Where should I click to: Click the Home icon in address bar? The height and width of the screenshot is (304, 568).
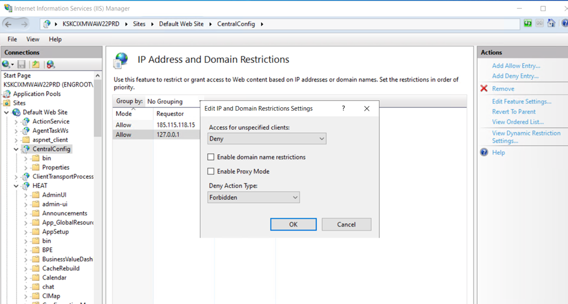(551, 24)
